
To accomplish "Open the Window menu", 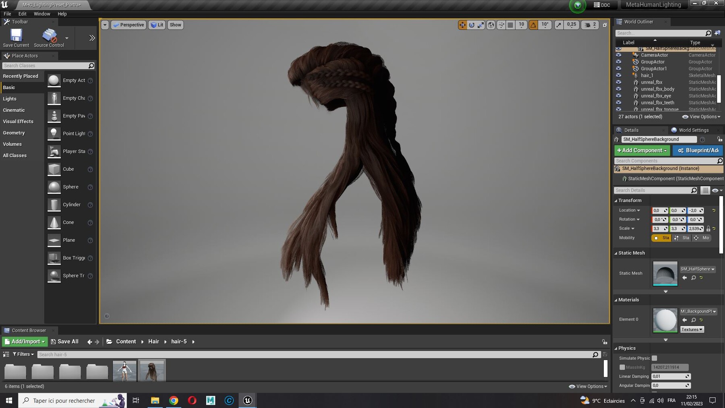I will (42, 14).
